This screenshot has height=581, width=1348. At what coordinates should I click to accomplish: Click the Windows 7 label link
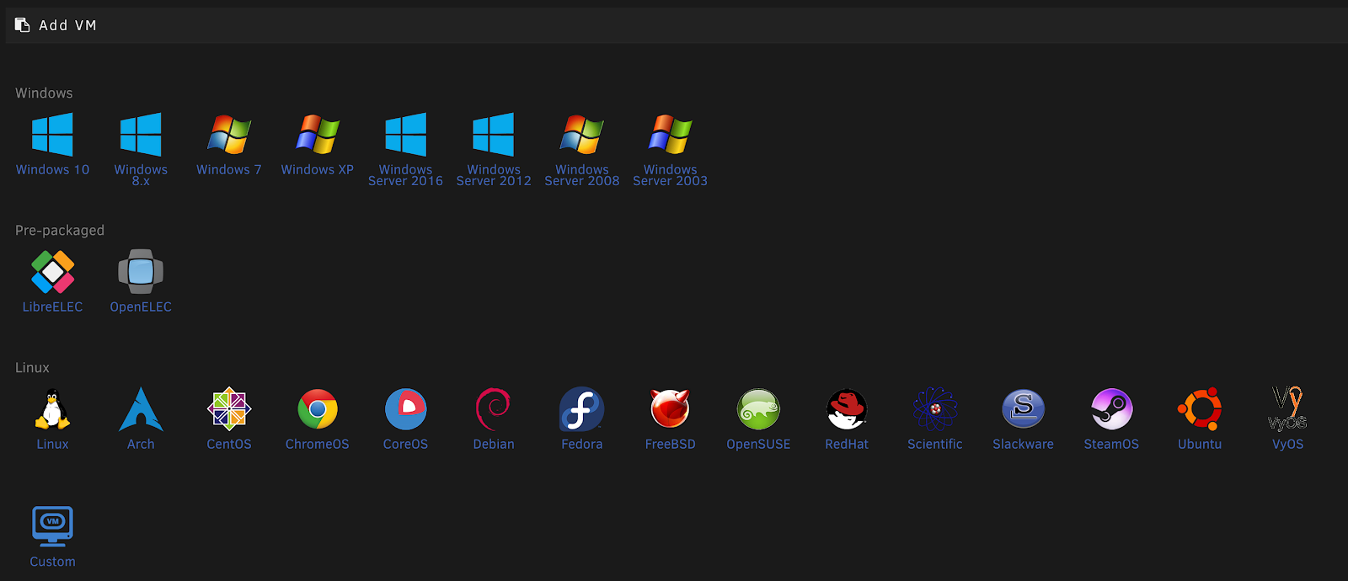click(229, 169)
